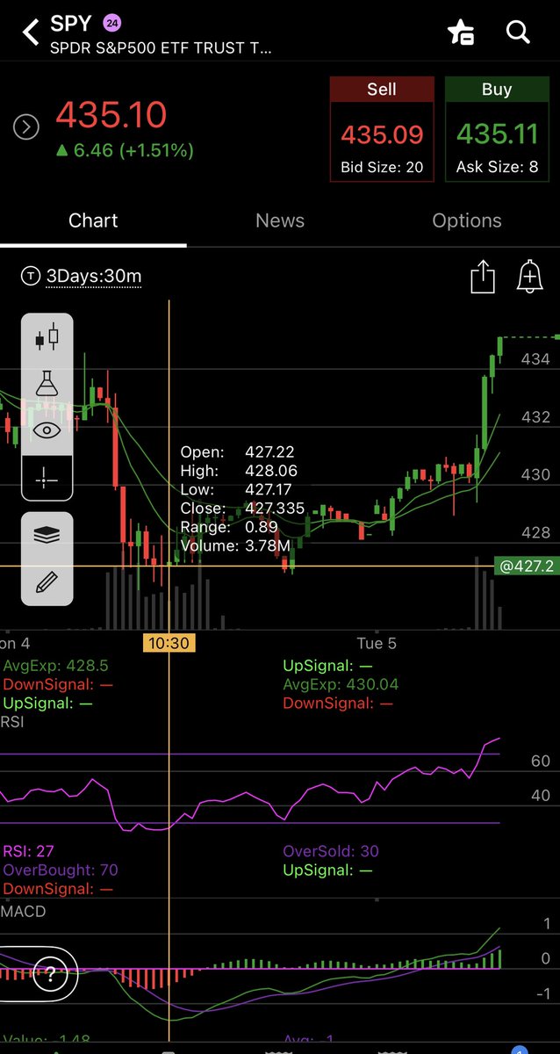Screen dimensions: 560x1054
Task: Toggle the crosshair tool
Action: coord(47,479)
